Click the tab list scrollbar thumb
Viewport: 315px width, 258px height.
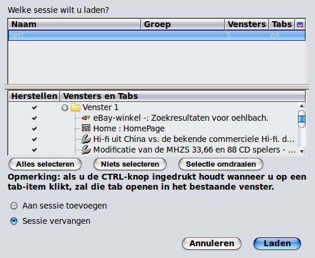(301, 119)
